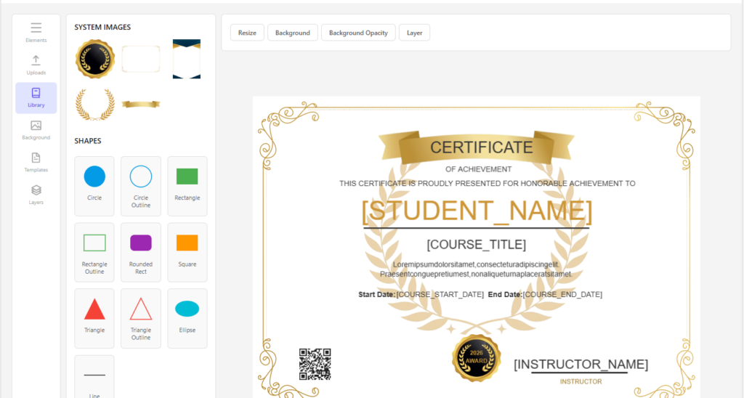Viewport: 744px width, 398px height.
Task: Click the Resize button
Action: 247,33
